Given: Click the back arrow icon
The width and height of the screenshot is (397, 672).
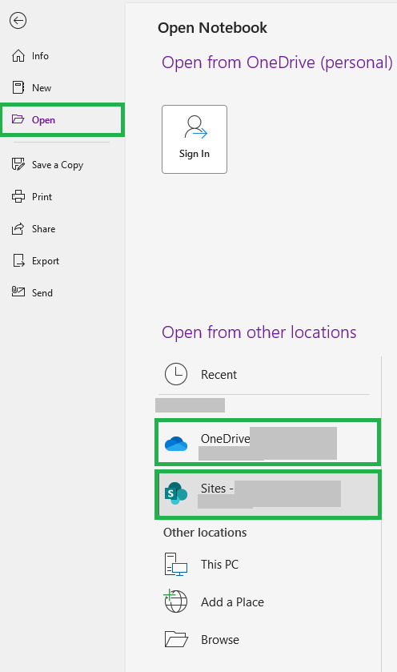Looking at the screenshot, I should (18, 21).
